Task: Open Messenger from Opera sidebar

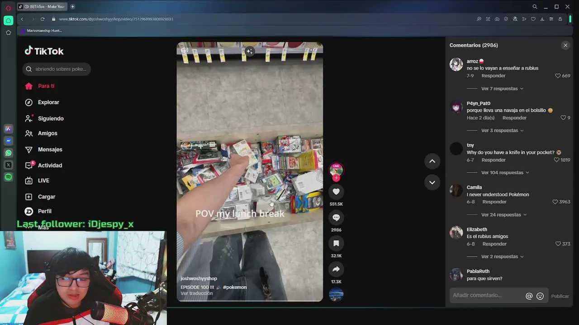Action: coord(8,141)
